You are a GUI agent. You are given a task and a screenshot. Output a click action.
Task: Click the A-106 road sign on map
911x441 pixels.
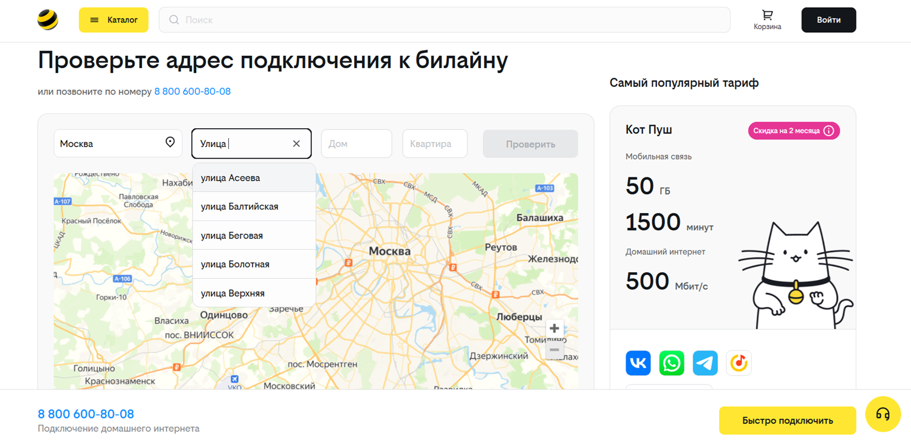(123, 279)
